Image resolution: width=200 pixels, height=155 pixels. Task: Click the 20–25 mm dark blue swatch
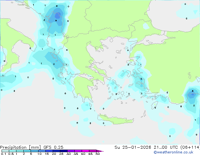(x=56, y=151)
